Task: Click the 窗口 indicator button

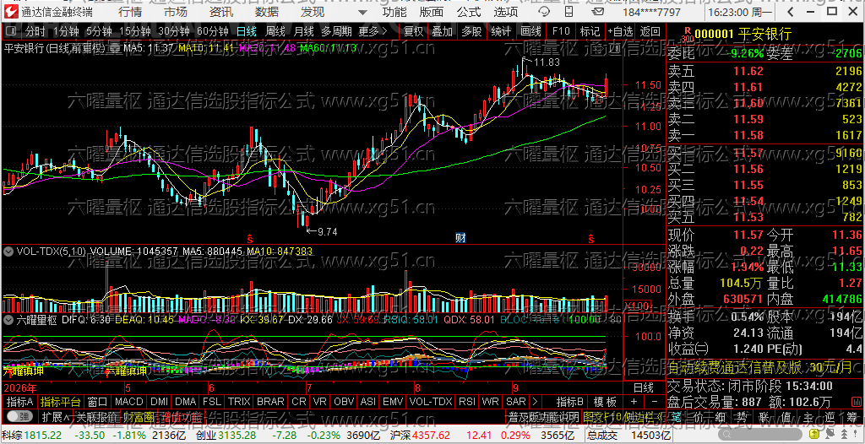Action: (98, 402)
